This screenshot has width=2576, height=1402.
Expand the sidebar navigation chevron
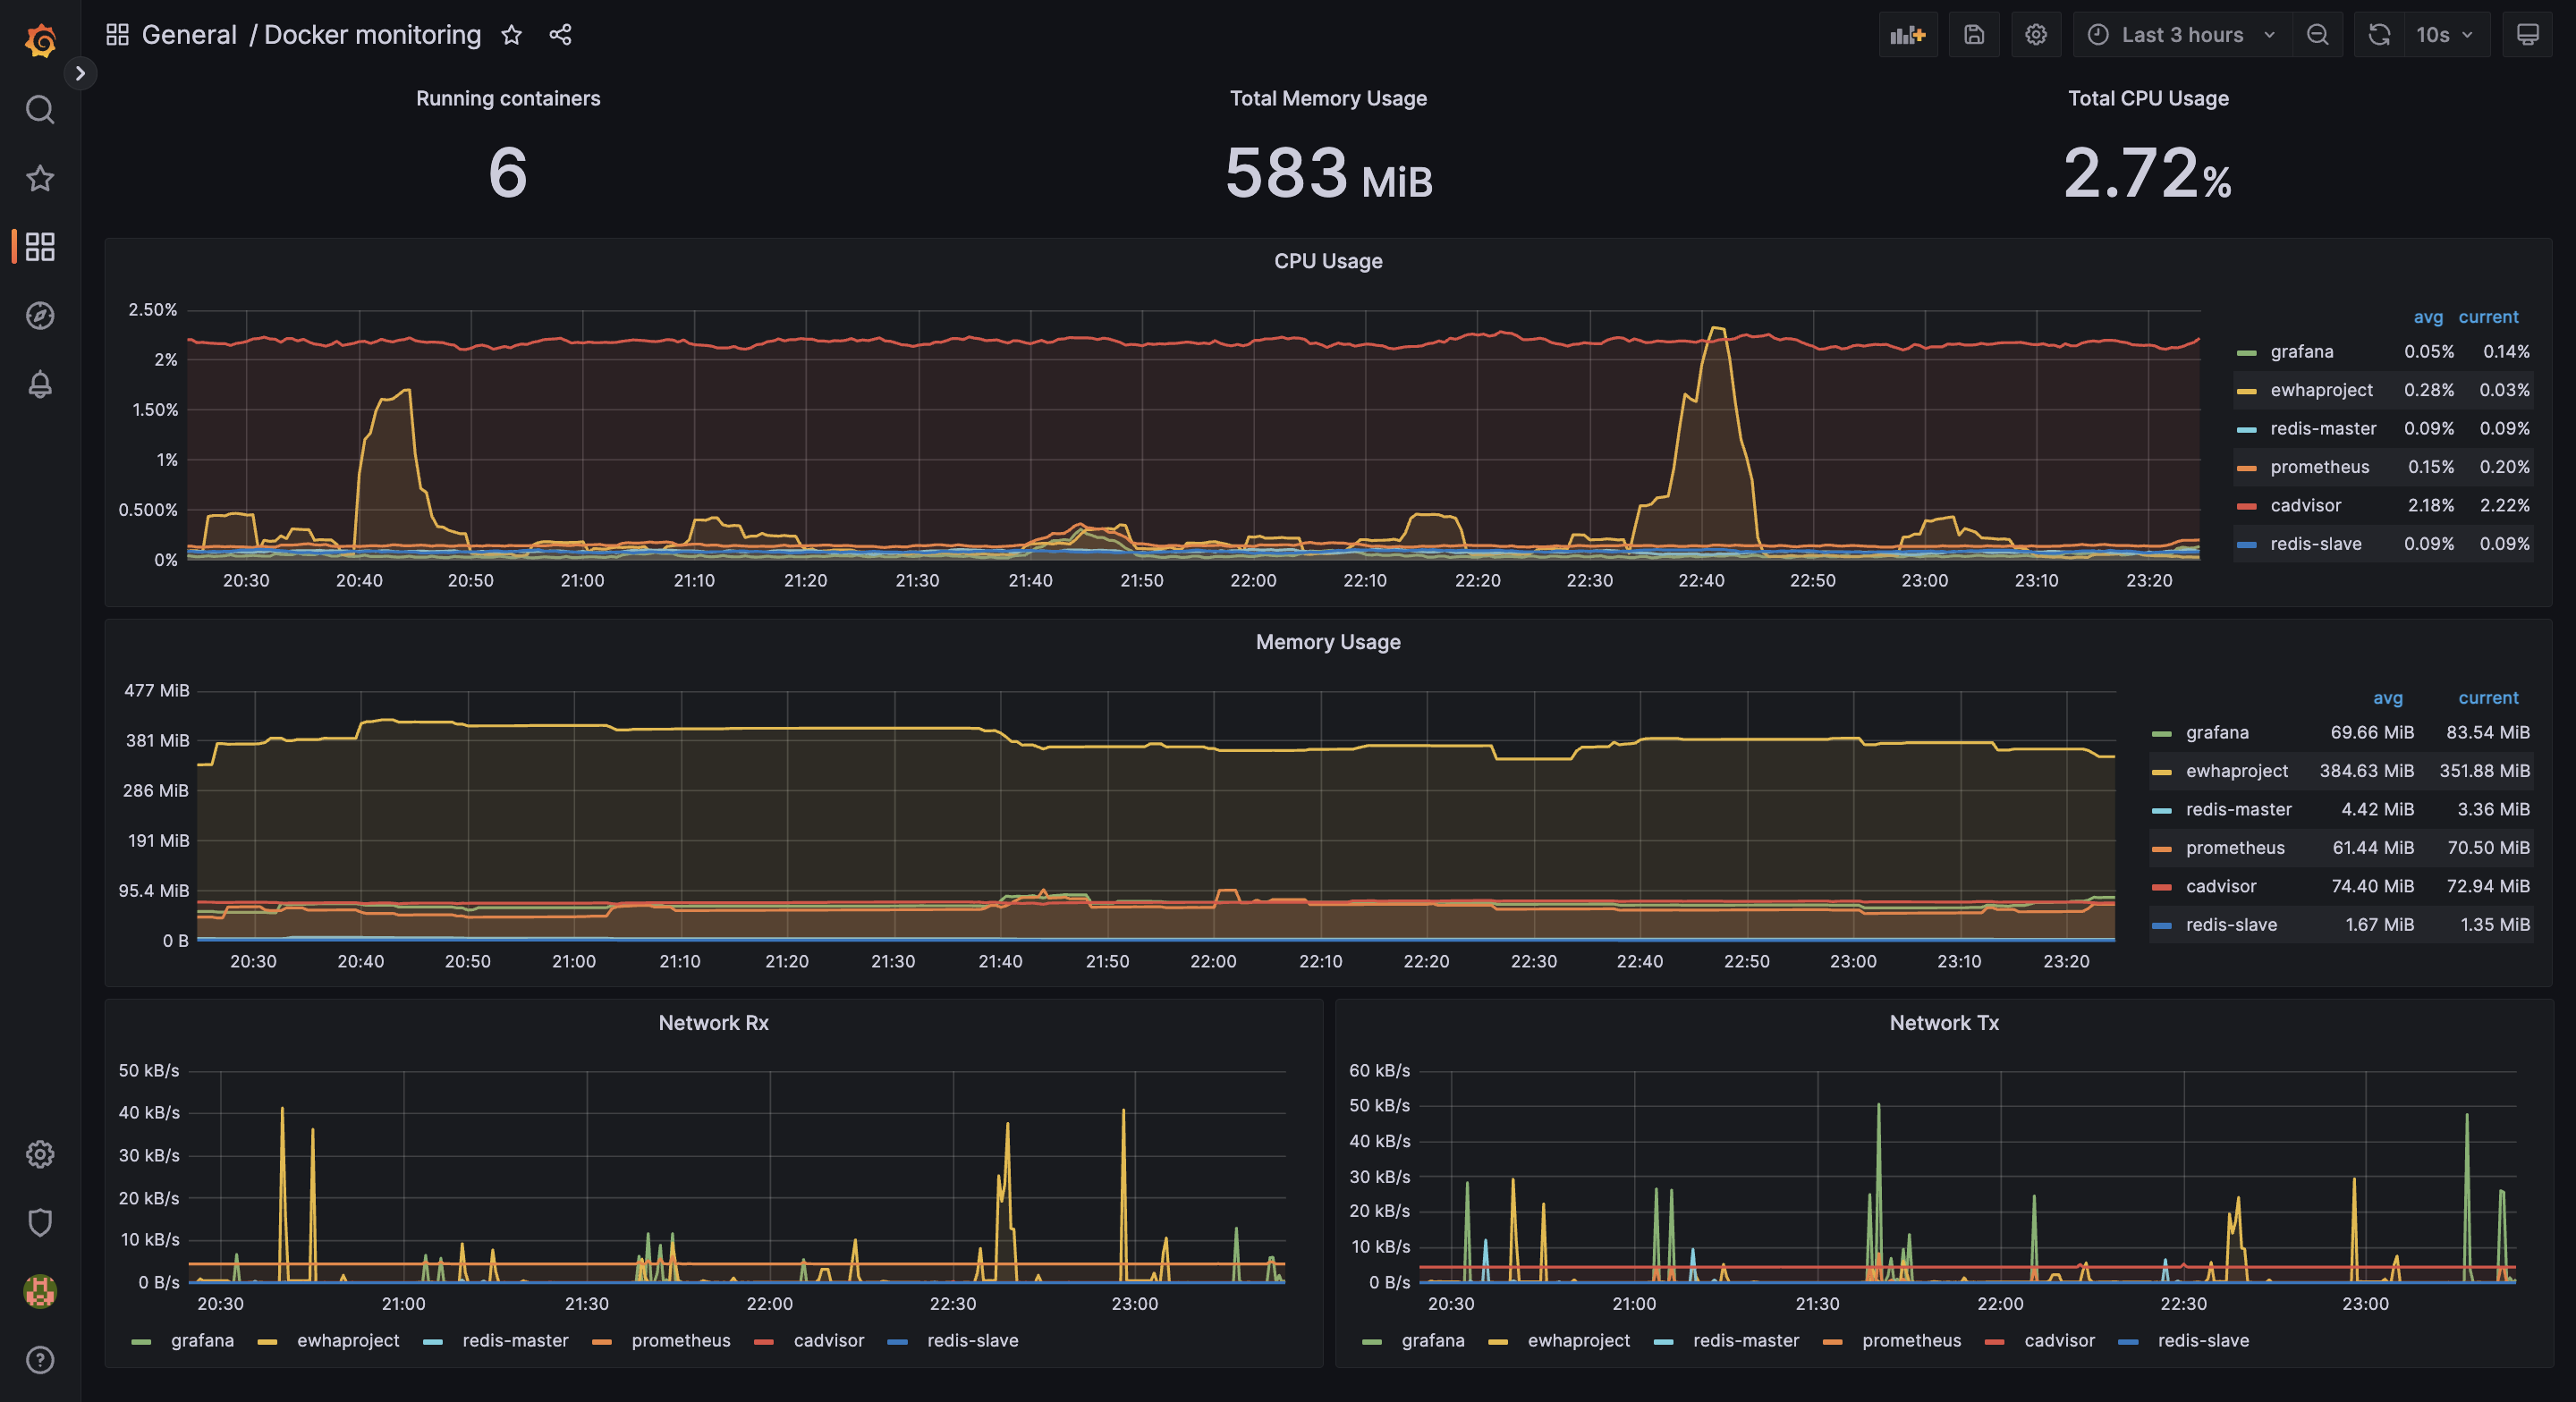pos(80,73)
